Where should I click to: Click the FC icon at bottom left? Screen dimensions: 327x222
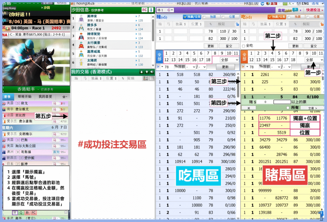[34, 213]
